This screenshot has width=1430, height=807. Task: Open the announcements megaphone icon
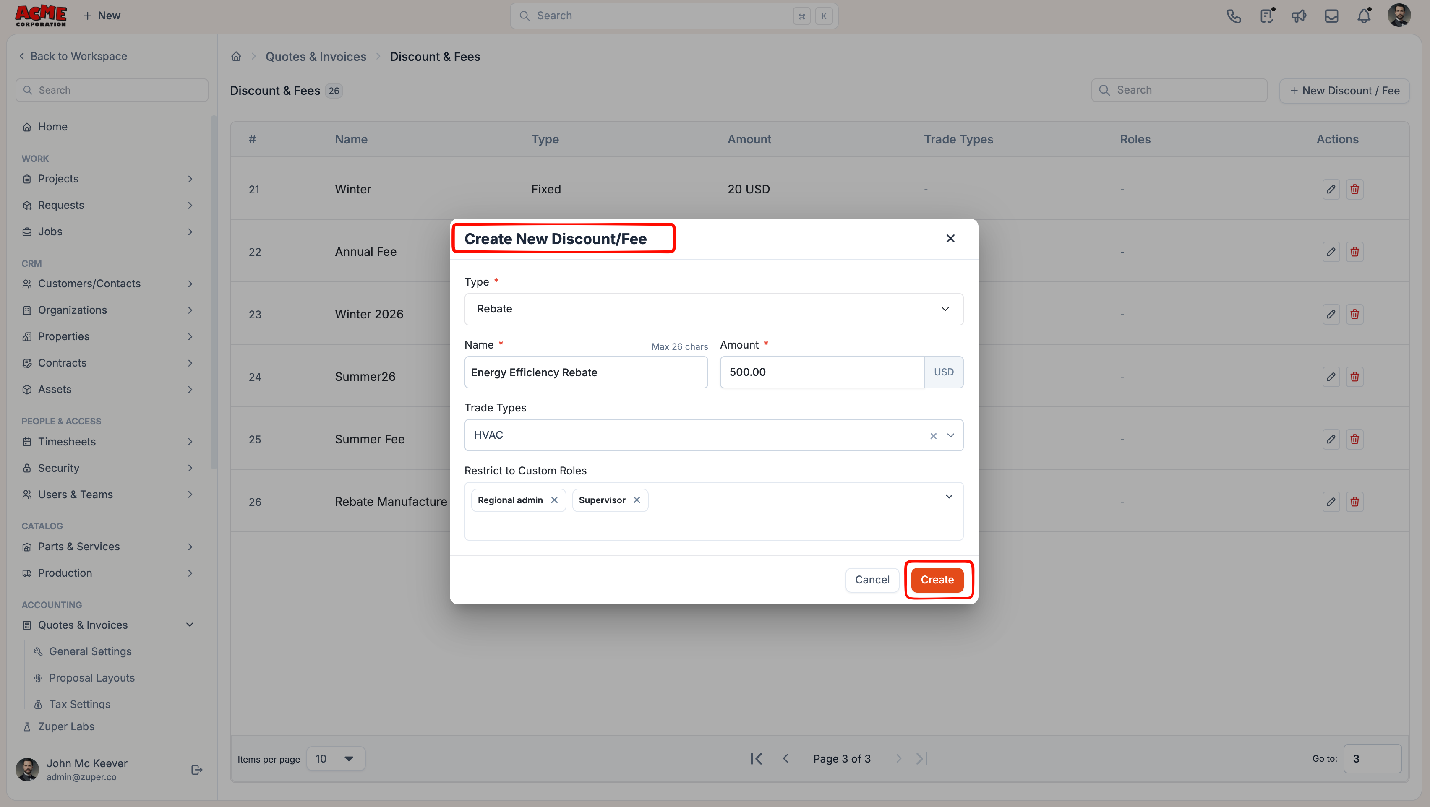(1298, 16)
